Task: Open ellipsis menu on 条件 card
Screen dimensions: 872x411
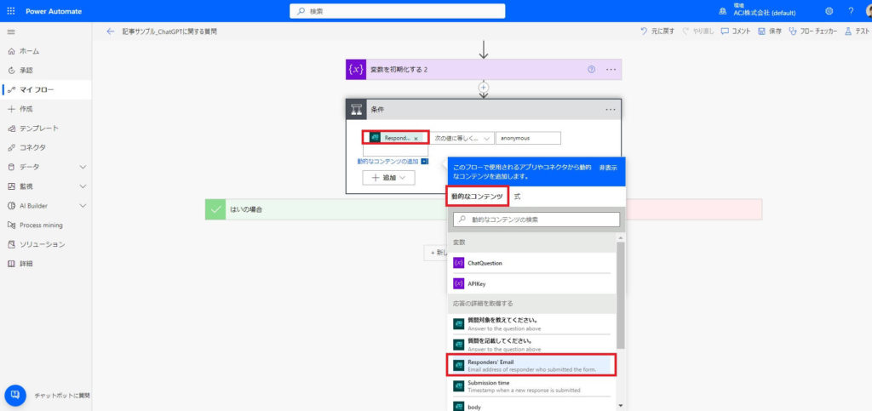Action: point(610,110)
